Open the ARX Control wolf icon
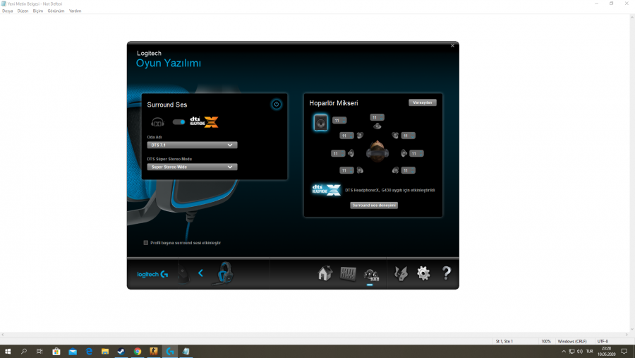 [x=401, y=274]
